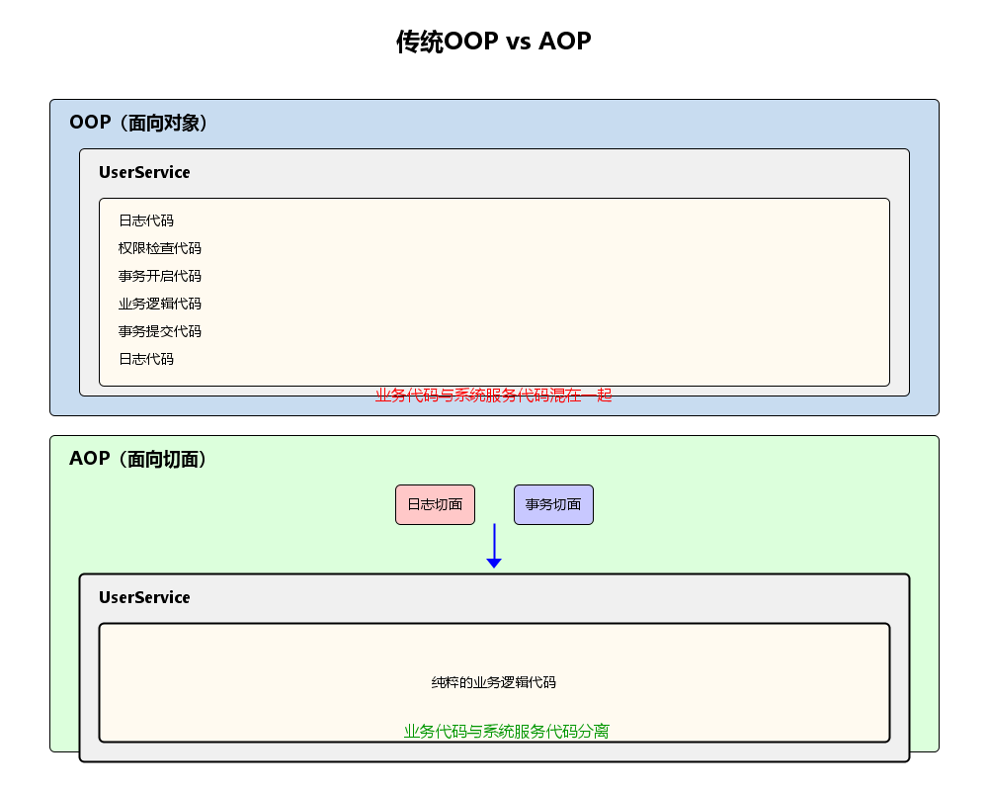Click the green caption 业务代码与系统服务代码分离

coord(507,732)
